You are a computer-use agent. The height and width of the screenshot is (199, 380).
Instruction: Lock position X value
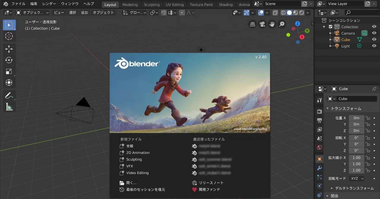(368, 118)
